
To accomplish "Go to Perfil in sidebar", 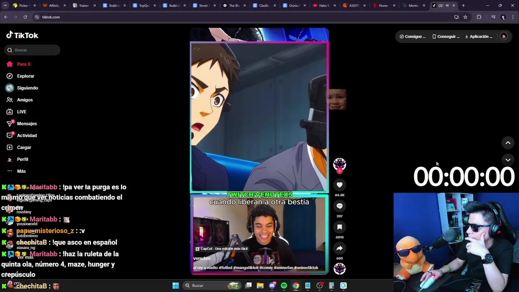I will click(17, 159).
